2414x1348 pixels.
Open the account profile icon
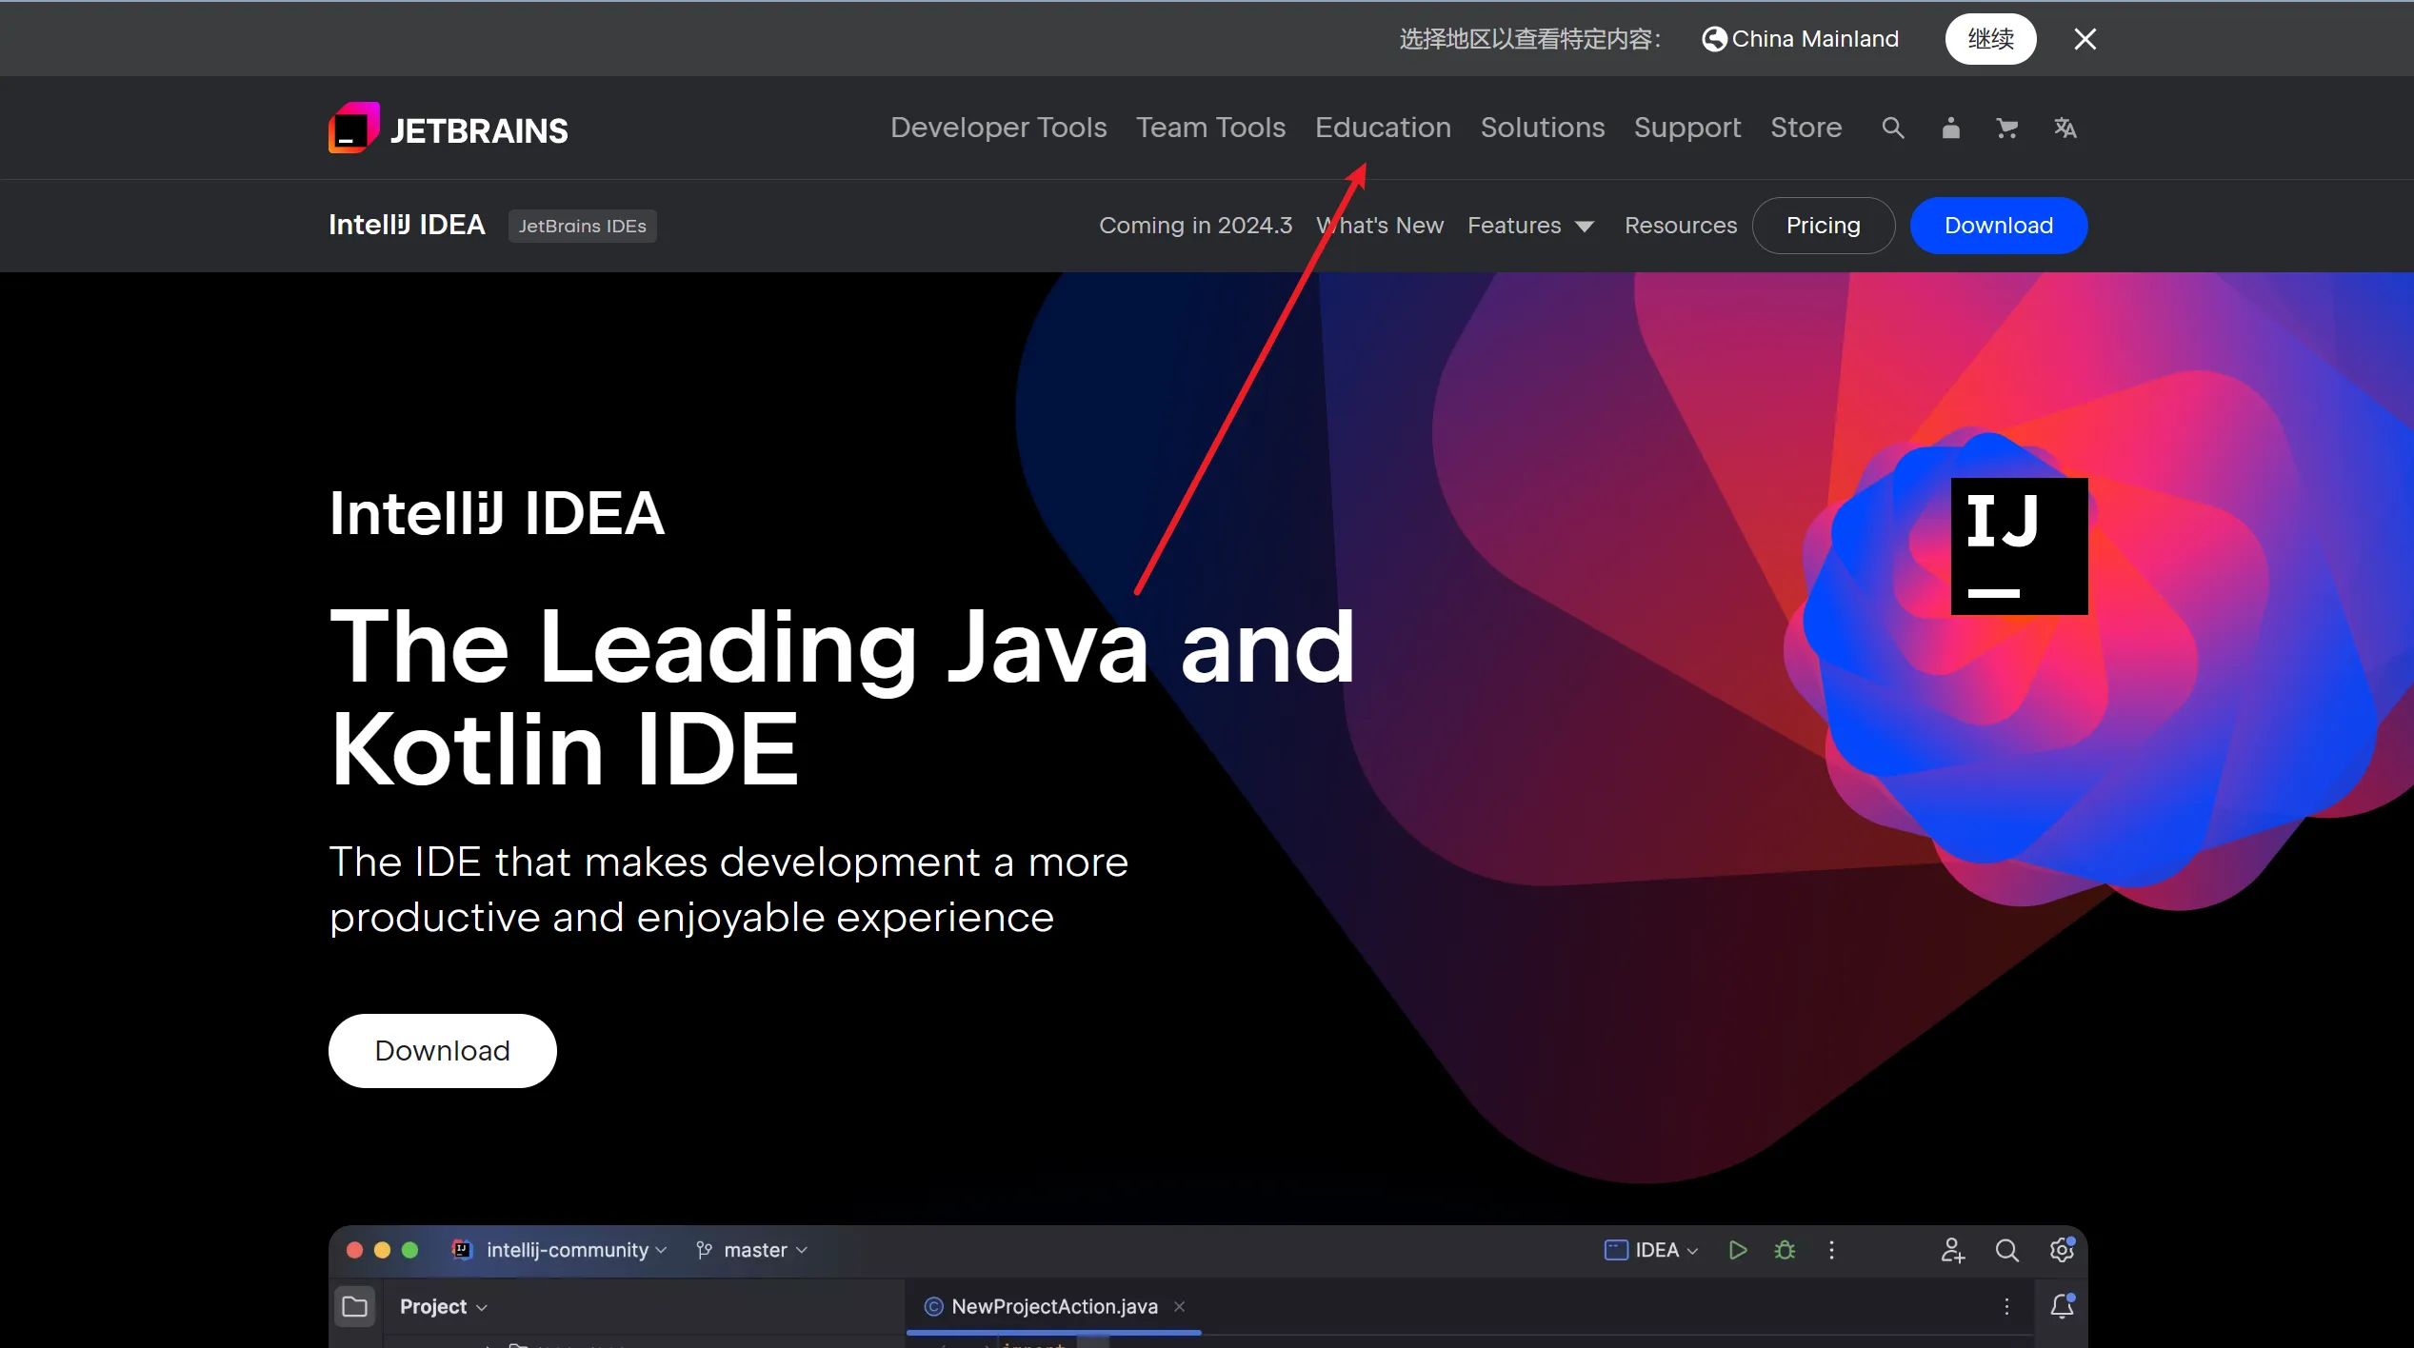[x=1950, y=128]
